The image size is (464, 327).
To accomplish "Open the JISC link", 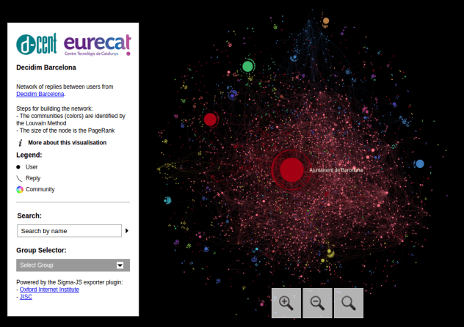I will click(x=26, y=297).
